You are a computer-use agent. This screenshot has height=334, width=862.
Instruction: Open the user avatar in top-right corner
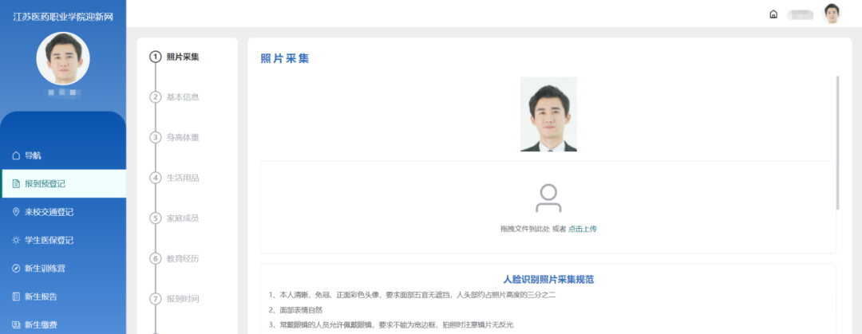832,14
